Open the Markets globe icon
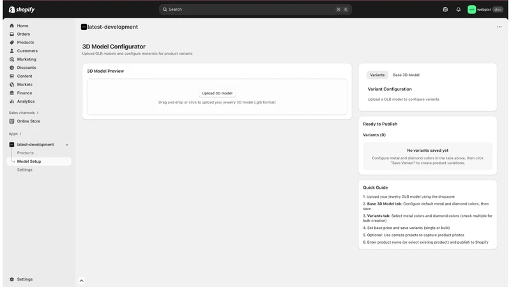This screenshot has width=511, height=287. point(11,85)
